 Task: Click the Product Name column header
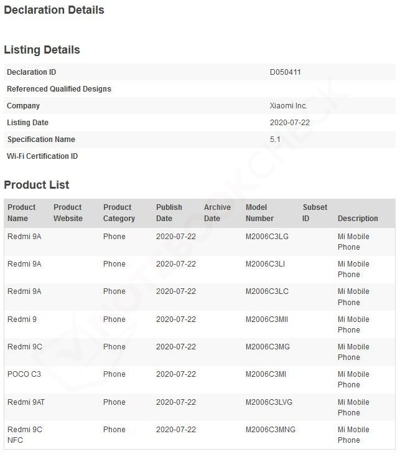point(21,213)
